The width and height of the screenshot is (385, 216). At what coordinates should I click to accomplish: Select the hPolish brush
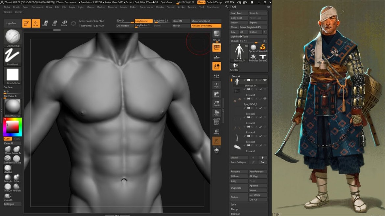[x=17, y=187]
